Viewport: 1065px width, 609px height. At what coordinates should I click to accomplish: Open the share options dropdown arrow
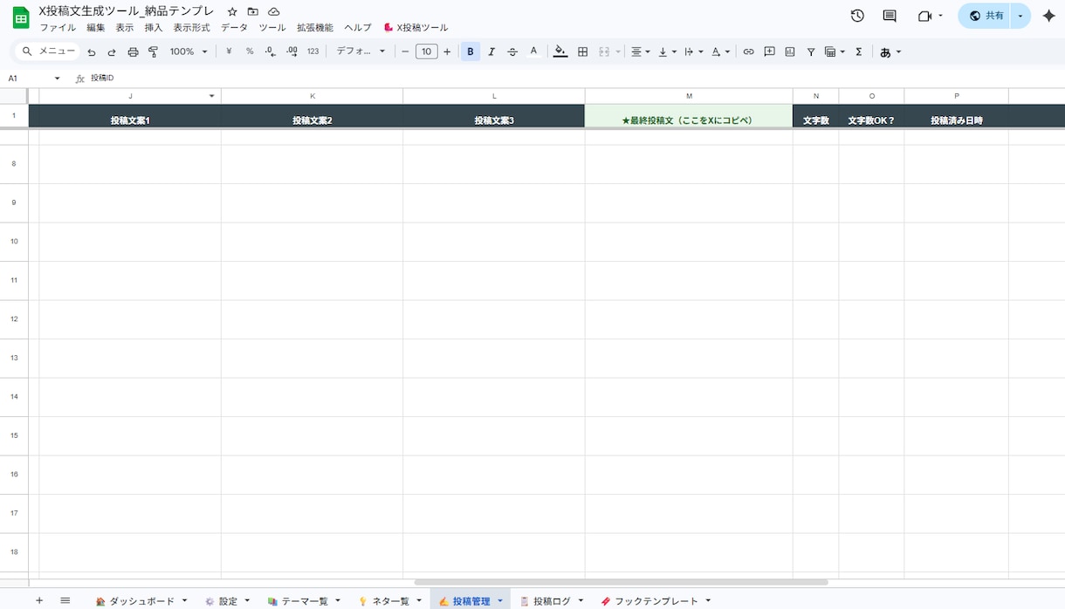pyautogui.click(x=1020, y=16)
